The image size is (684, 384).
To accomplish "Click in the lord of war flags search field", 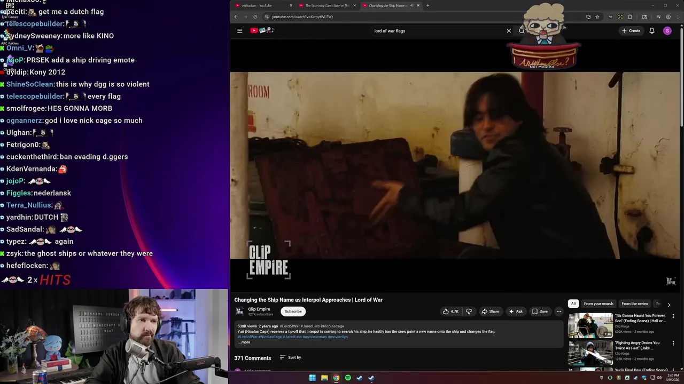I will (x=438, y=31).
